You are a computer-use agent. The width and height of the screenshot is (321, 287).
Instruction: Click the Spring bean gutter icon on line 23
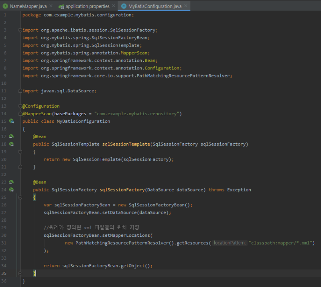pos(11,182)
